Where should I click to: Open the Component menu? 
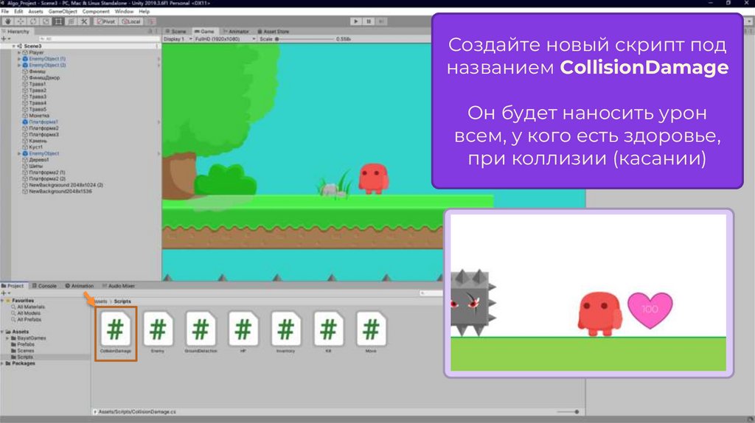[96, 11]
